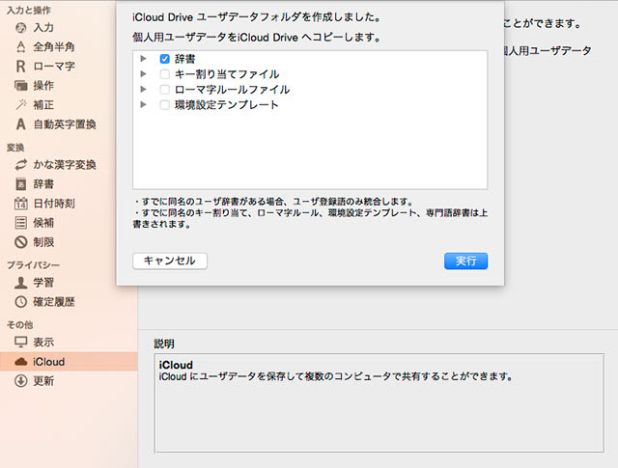Open 学習 label in sidebar
The width and height of the screenshot is (618, 468).
tap(43, 283)
